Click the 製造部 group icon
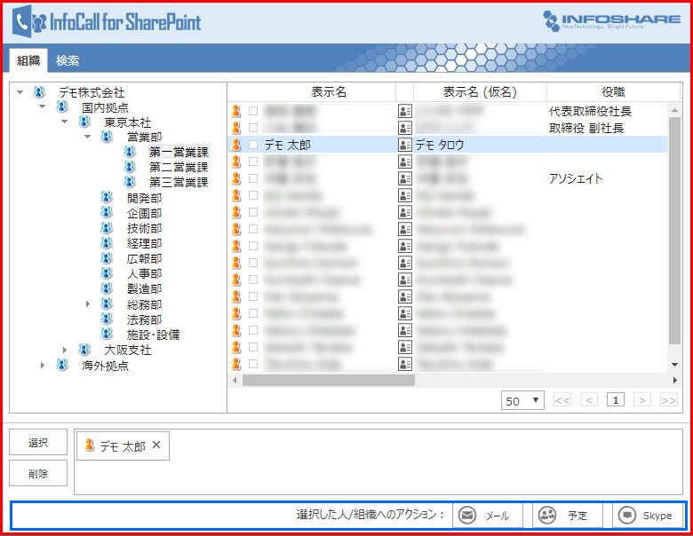 pyautogui.click(x=107, y=288)
